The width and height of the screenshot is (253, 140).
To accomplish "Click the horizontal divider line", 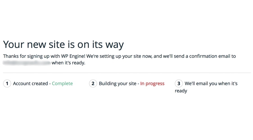I will point(127,73).
